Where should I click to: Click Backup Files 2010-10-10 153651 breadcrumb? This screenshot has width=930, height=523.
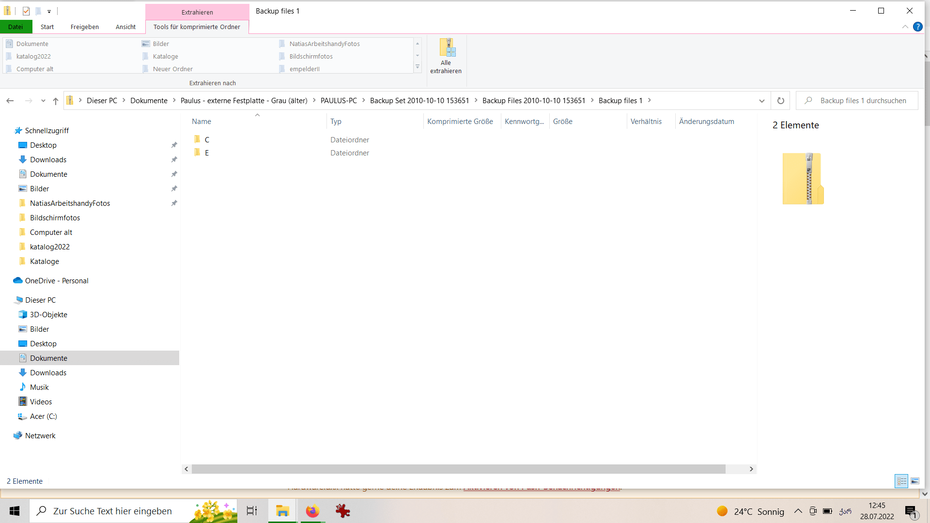coord(534,101)
